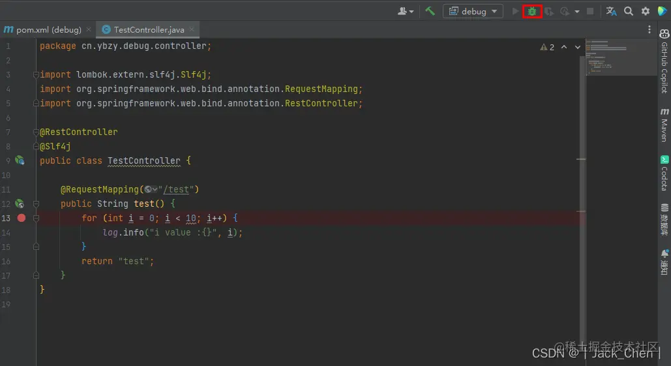671x366 pixels.
Task: Click the @RestController annotation
Action: tap(78, 132)
